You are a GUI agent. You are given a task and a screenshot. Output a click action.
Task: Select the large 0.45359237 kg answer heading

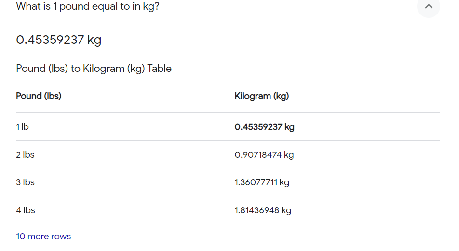coord(59,40)
